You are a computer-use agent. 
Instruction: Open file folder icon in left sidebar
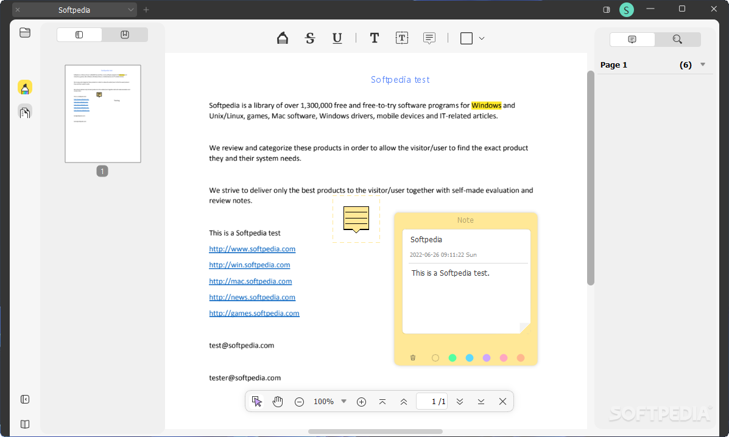tap(25, 32)
